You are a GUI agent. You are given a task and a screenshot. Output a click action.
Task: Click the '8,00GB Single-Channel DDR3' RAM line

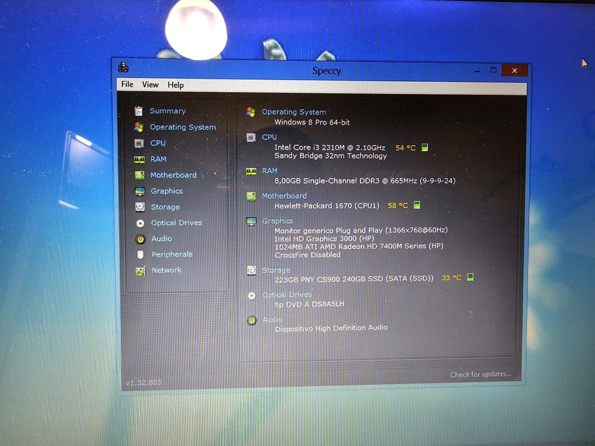364,181
